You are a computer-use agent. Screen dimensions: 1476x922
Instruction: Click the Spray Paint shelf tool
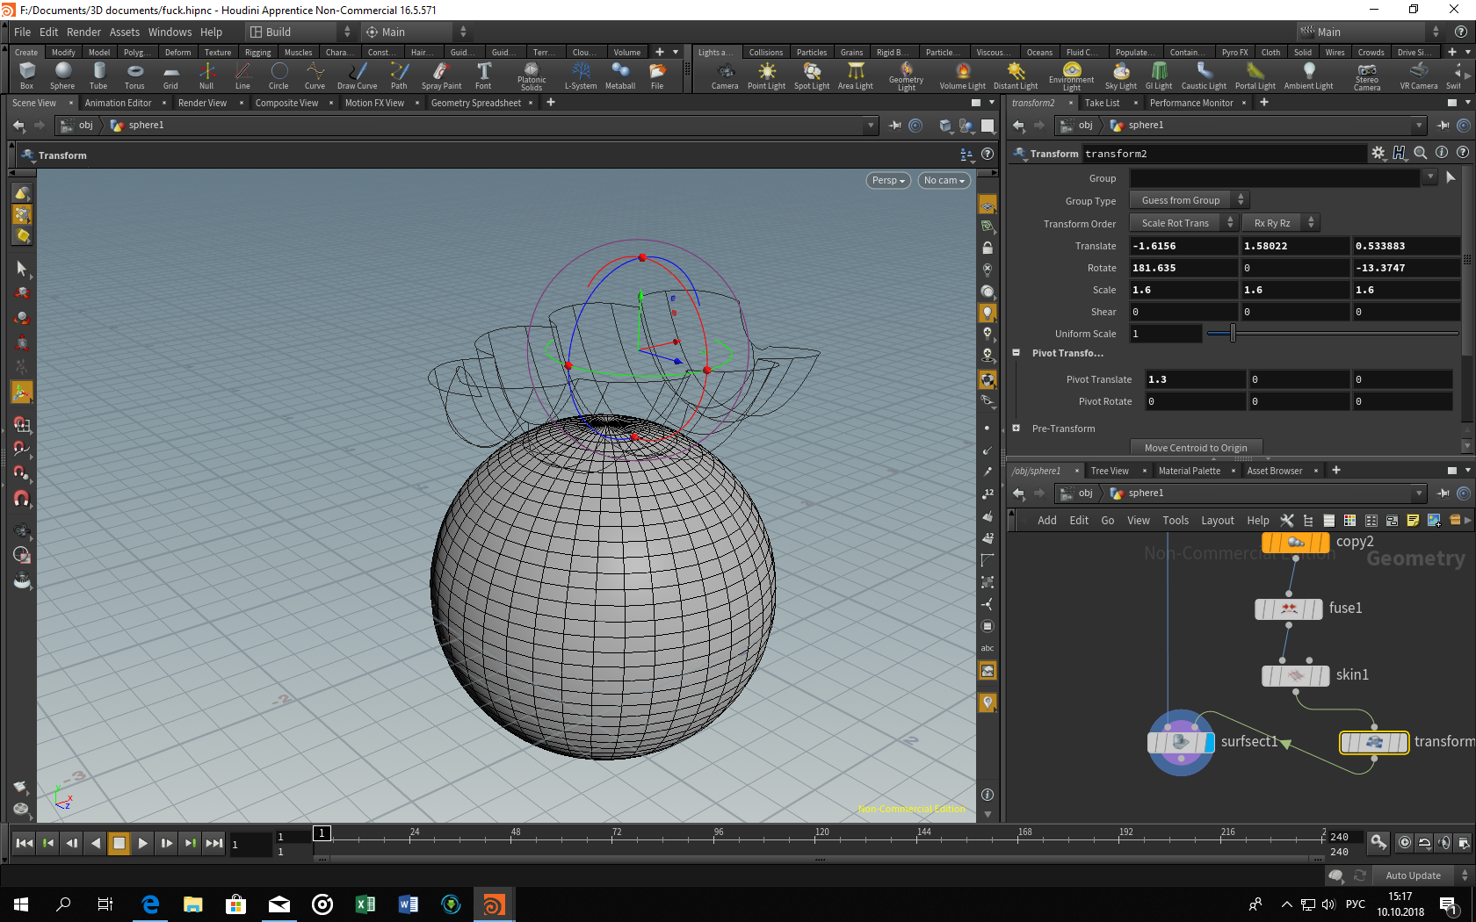441,76
